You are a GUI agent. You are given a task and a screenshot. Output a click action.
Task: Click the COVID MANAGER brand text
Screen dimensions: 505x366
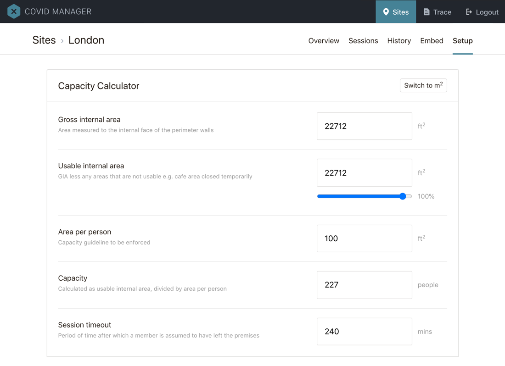coord(58,11)
